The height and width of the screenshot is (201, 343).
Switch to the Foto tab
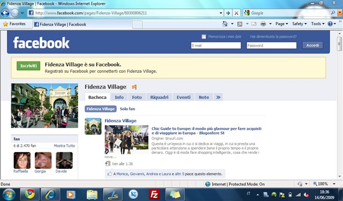click(137, 97)
